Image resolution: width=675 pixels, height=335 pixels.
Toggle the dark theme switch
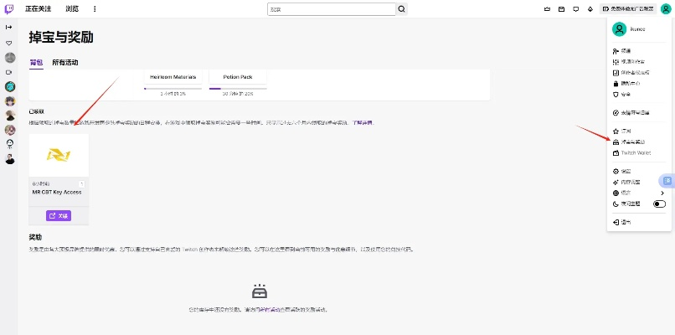659,204
